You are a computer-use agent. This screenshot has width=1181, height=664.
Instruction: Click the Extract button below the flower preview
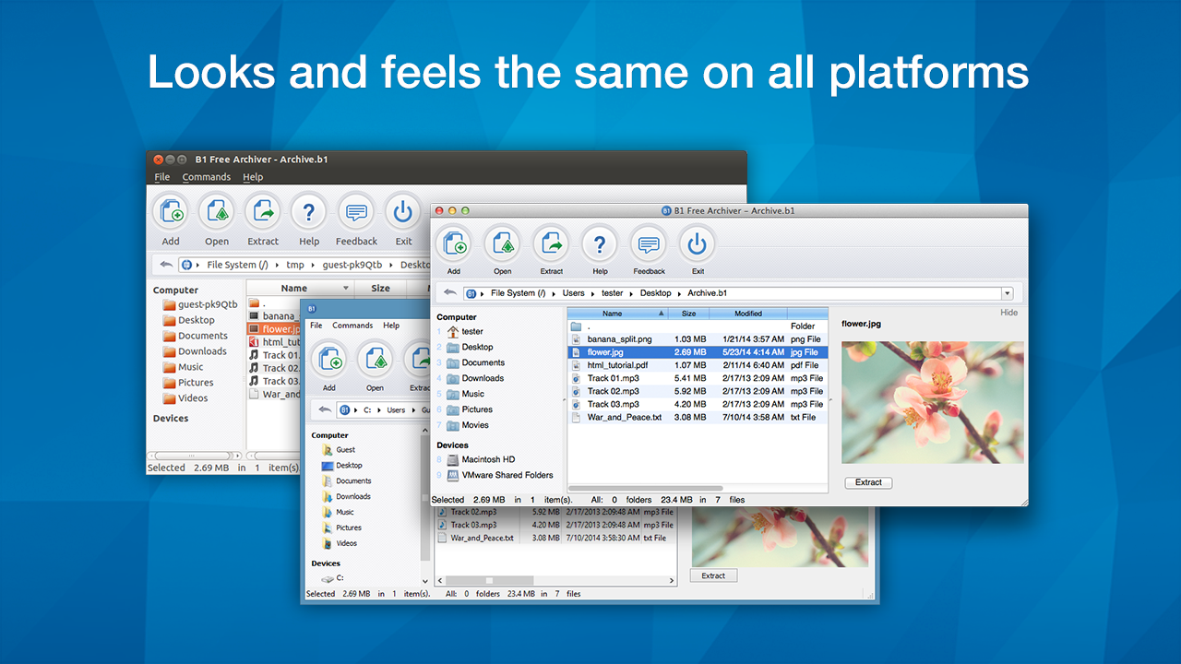tap(868, 482)
